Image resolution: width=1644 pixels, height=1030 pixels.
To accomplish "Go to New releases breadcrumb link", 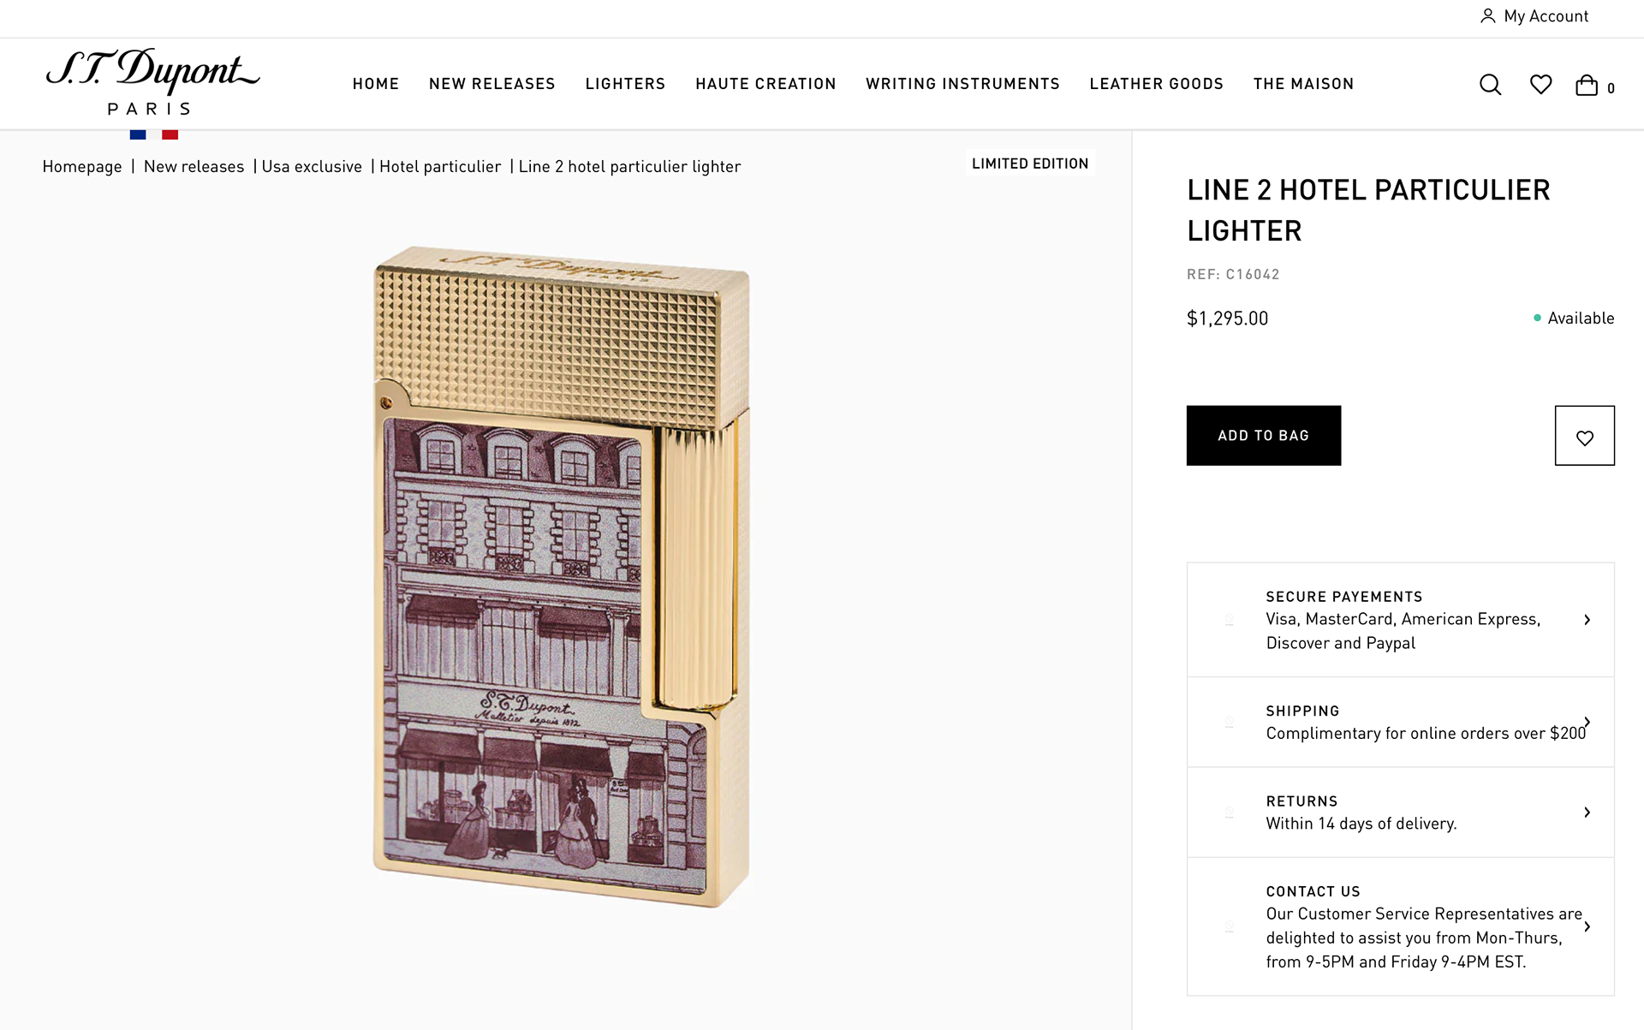I will (194, 167).
